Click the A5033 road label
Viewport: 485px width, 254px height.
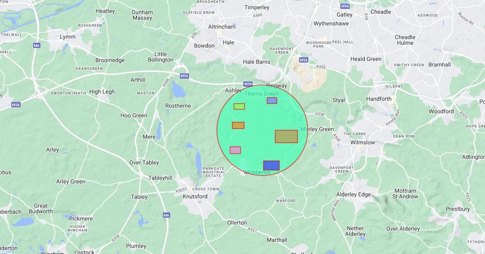(x=182, y=190)
